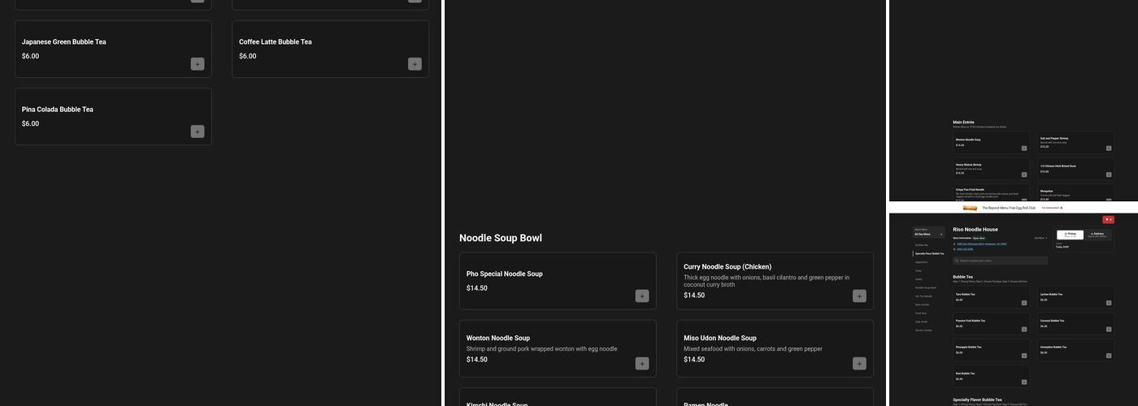
Task: Click plus icon for Pina Colada Bubble Tea
Action: pos(198,132)
